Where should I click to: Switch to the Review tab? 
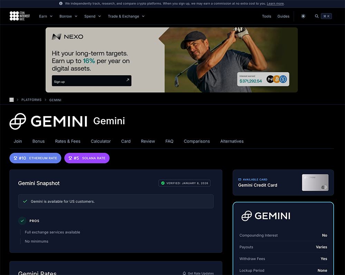coord(148,141)
